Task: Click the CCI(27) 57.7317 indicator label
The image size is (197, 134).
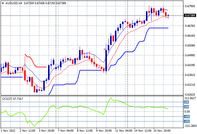Action: (x=13, y=99)
